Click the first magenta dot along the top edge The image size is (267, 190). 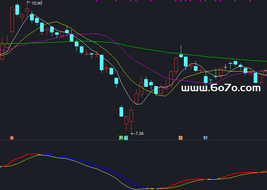(96, 1)
